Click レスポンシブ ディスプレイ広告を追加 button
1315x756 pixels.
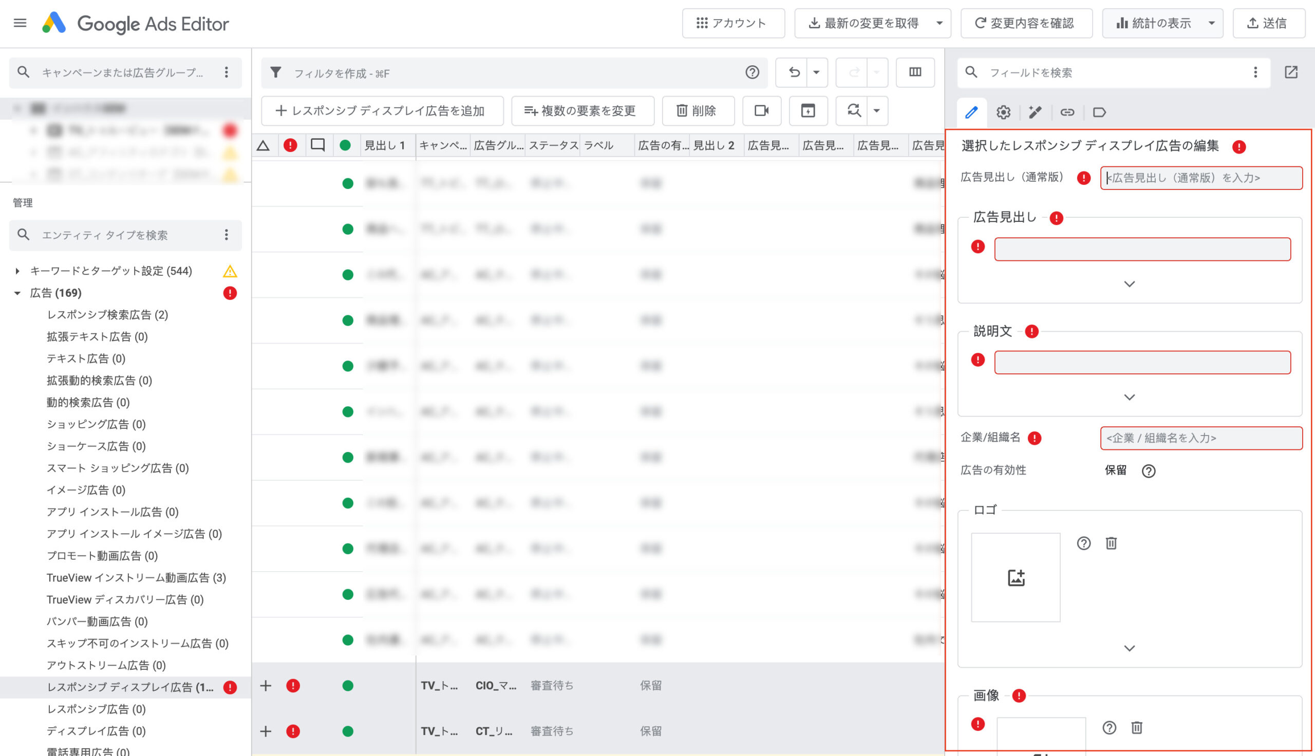[x=382, y=110]
